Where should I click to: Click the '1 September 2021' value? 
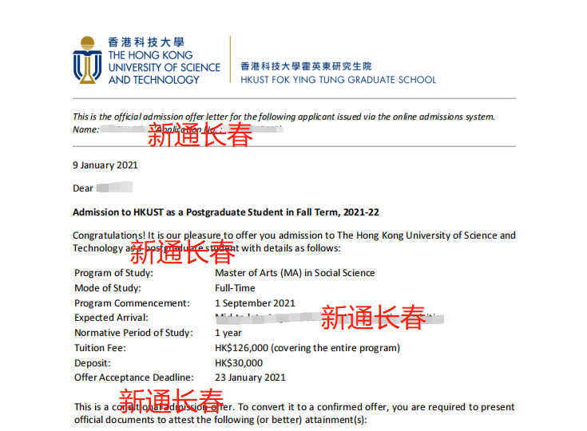pyautogui.click(x=255, y=303)
